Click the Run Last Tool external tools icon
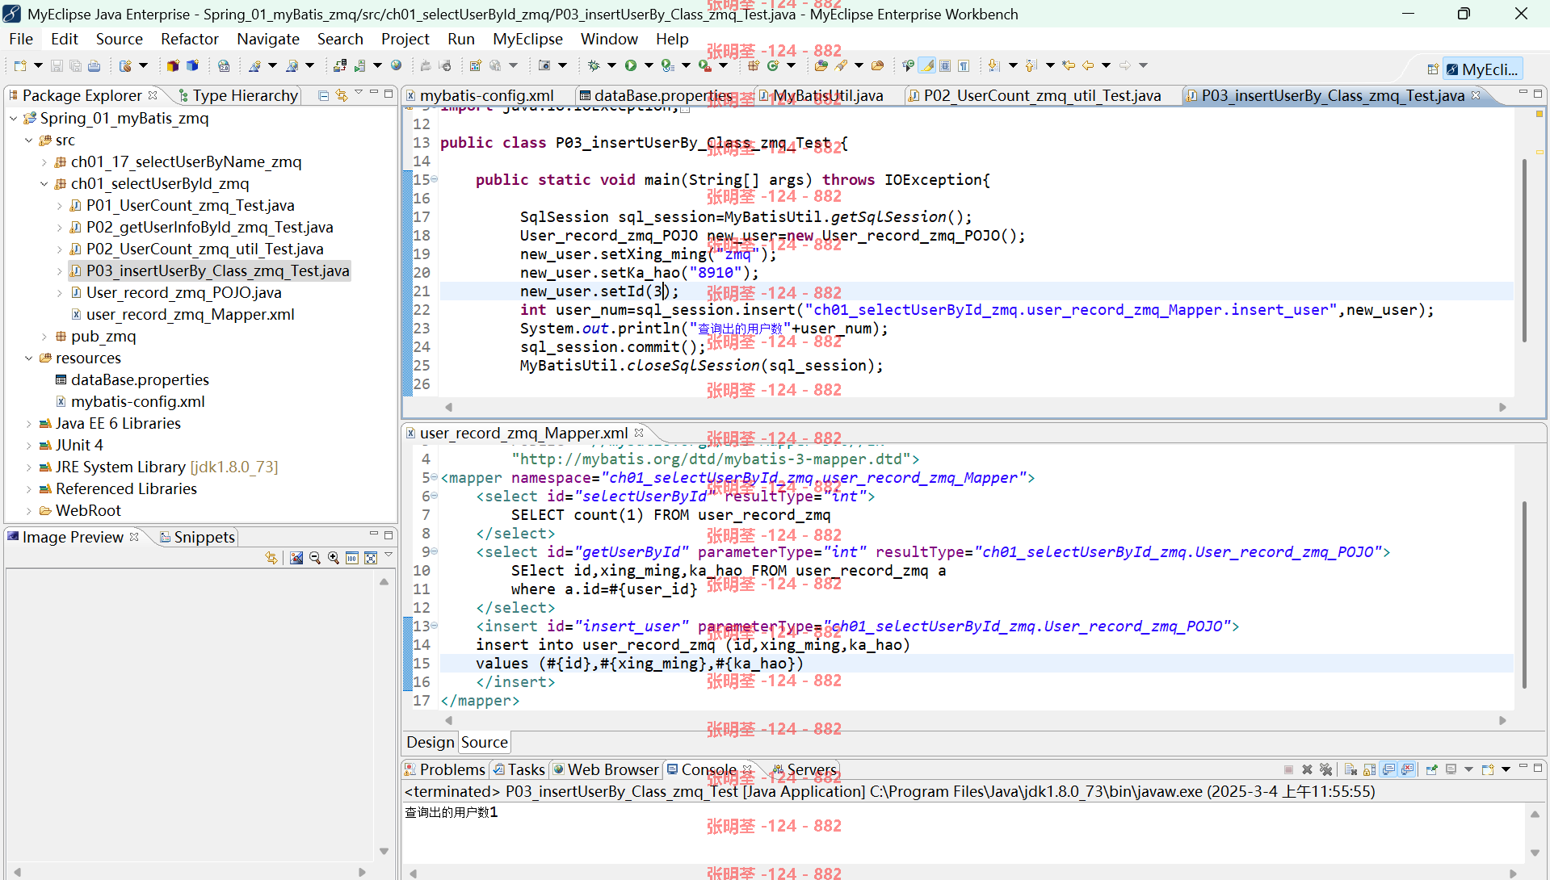 [x=705, y=66]
